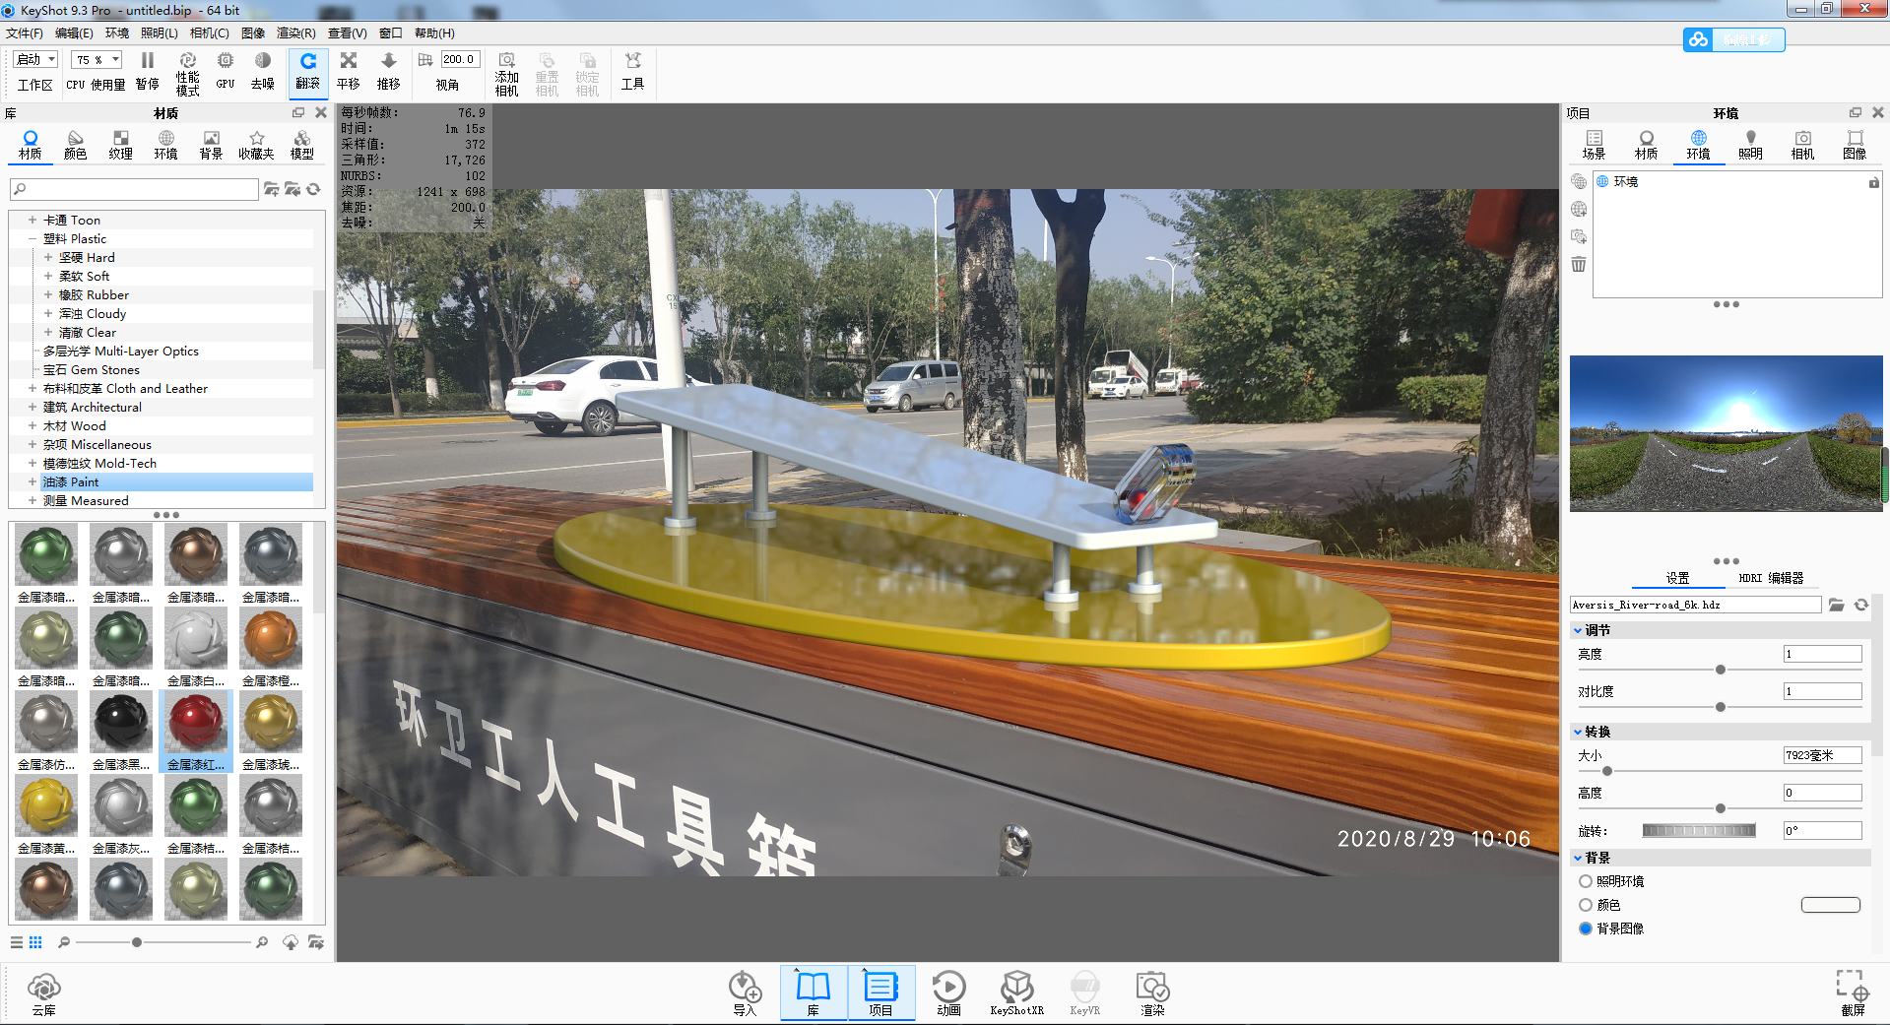Screen dimensions: 1890x1025
Task: Select the Pan camera tool
Action: pos(349,72)
